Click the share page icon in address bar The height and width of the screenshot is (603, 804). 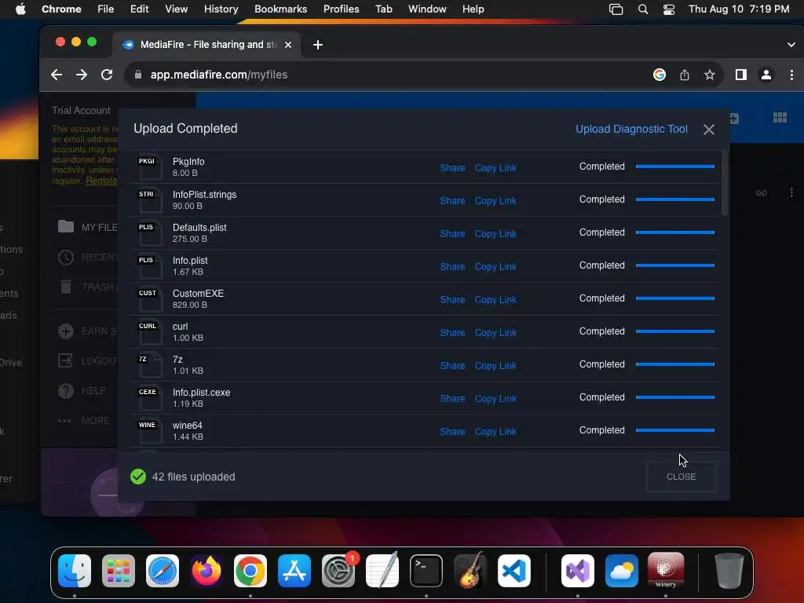click(685, 75)
